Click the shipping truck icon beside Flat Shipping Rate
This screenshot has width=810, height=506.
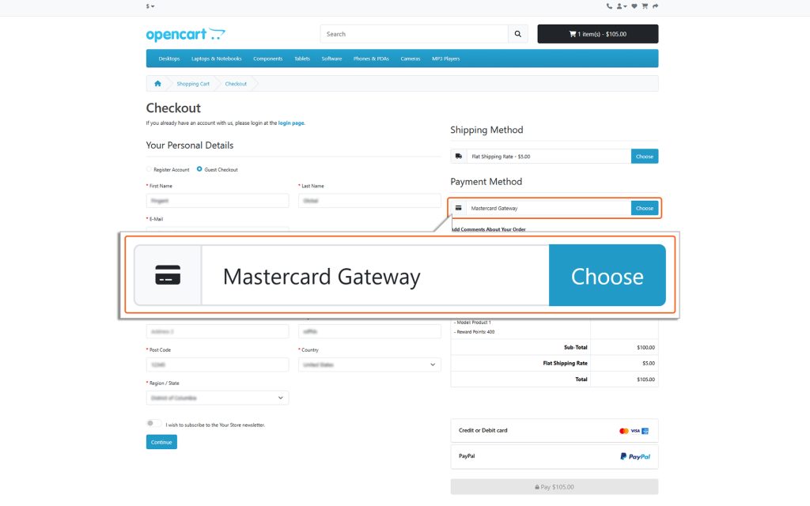tap(459, 156)
